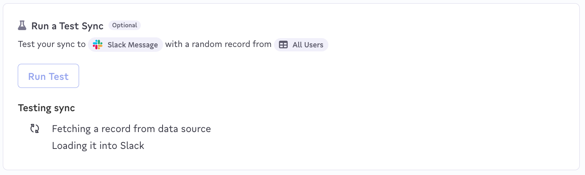This screenshot has height=175, width=585.
Task: Click the Optional badge
Action: pos(125,25)
